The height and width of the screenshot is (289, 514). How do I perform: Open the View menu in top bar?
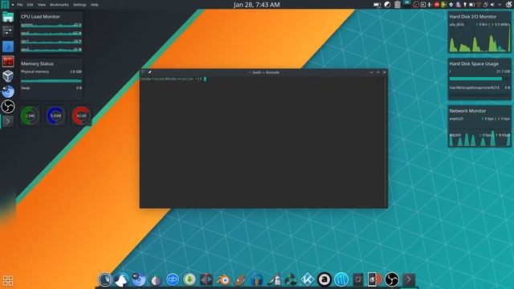click(42, 5)
